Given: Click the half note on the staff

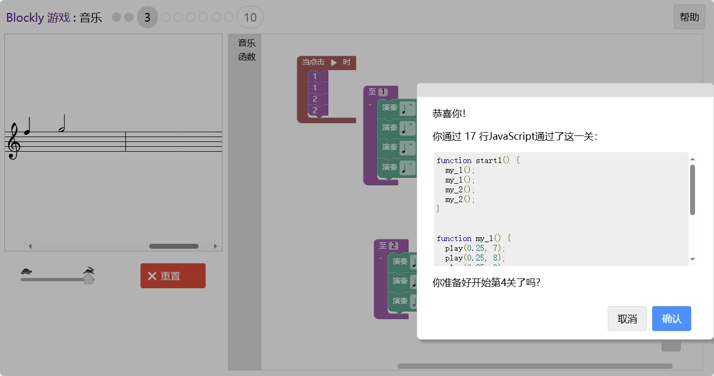Looking at the screenshot, I should [x=62, y=124].
